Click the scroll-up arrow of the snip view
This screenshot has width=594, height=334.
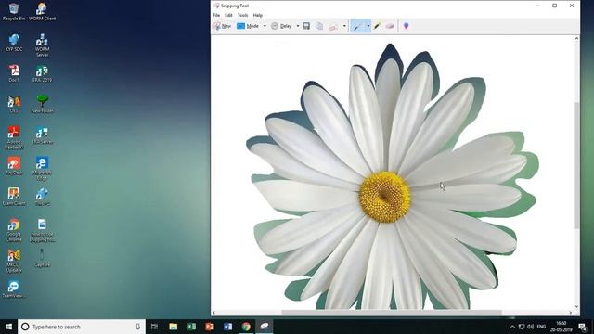[576, 39]
